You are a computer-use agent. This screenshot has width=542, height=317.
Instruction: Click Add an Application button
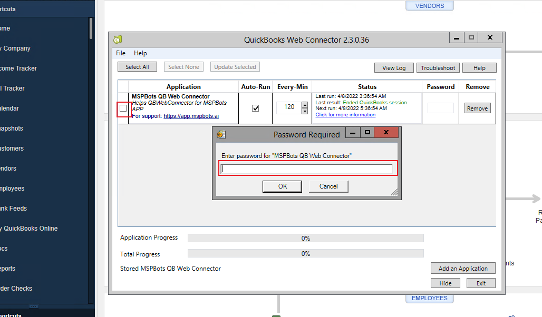coord(463,269)
